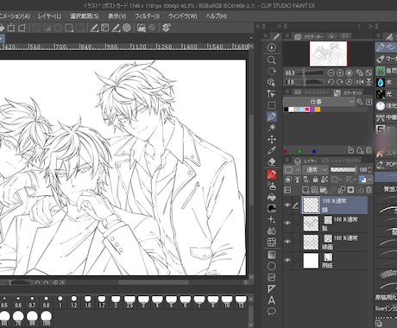The height and width of the screenshot is (328, 397).
Task: Select the Auto select magic wand
Action: [271, 128]
